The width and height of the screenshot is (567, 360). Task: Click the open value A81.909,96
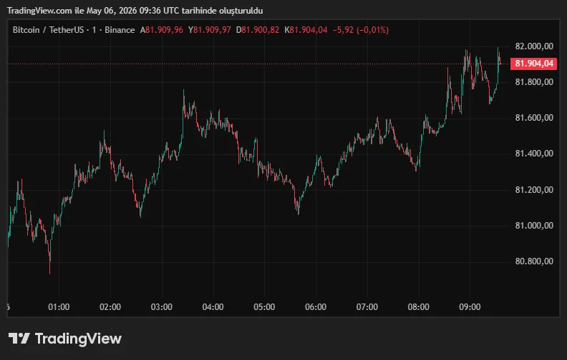point(162,30)
